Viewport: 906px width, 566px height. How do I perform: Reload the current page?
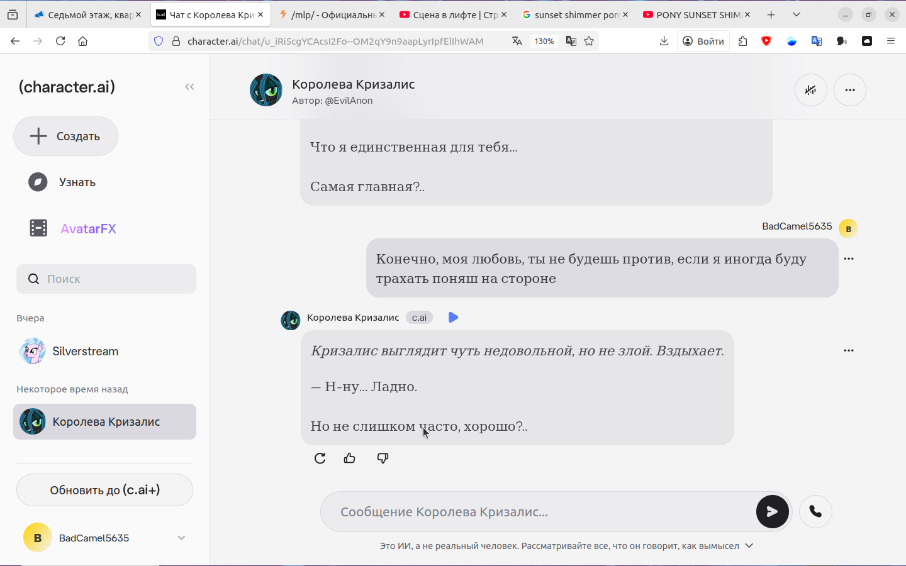click(60, 41)
